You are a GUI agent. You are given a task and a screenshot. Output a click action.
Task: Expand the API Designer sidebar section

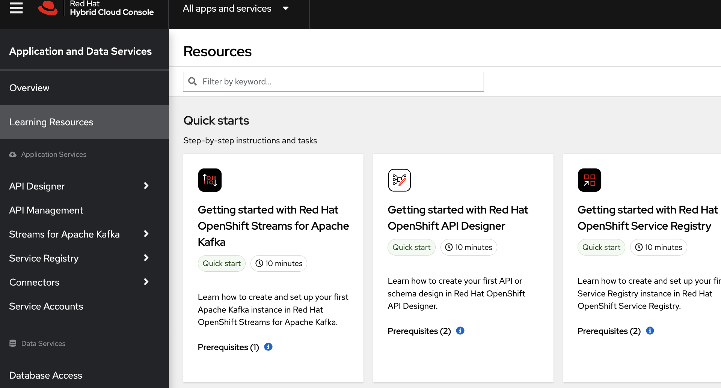click(146, 186)
